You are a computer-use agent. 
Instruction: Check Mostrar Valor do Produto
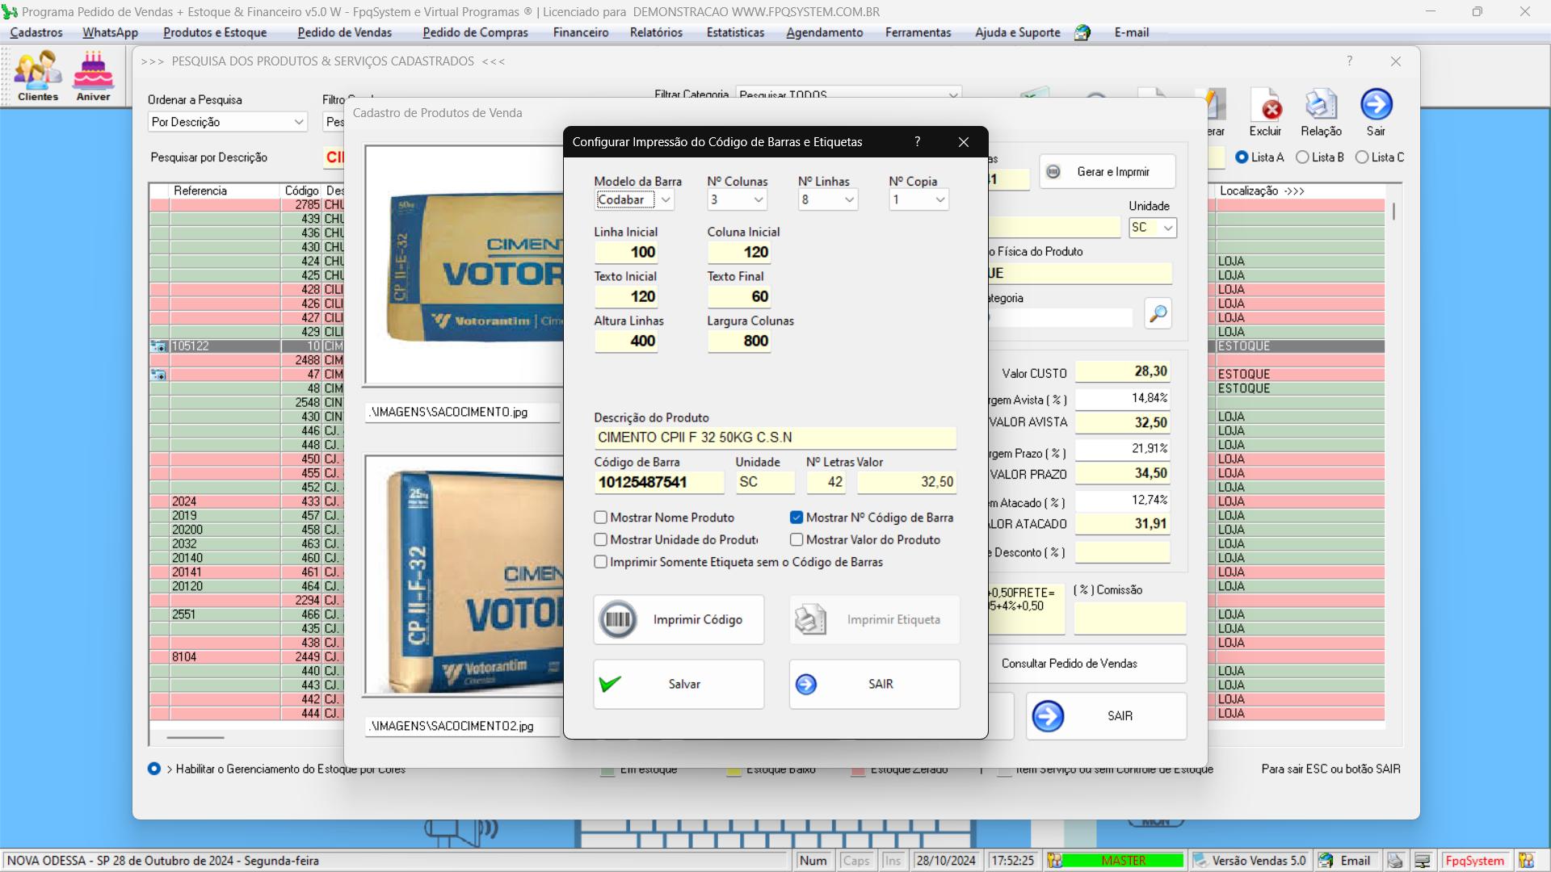[797, 539]
